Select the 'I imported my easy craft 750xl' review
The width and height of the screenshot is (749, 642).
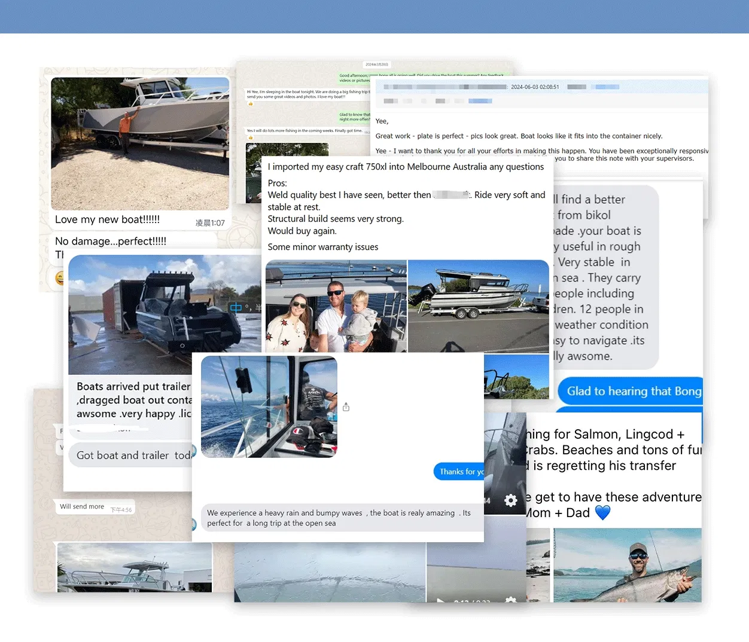406,167
